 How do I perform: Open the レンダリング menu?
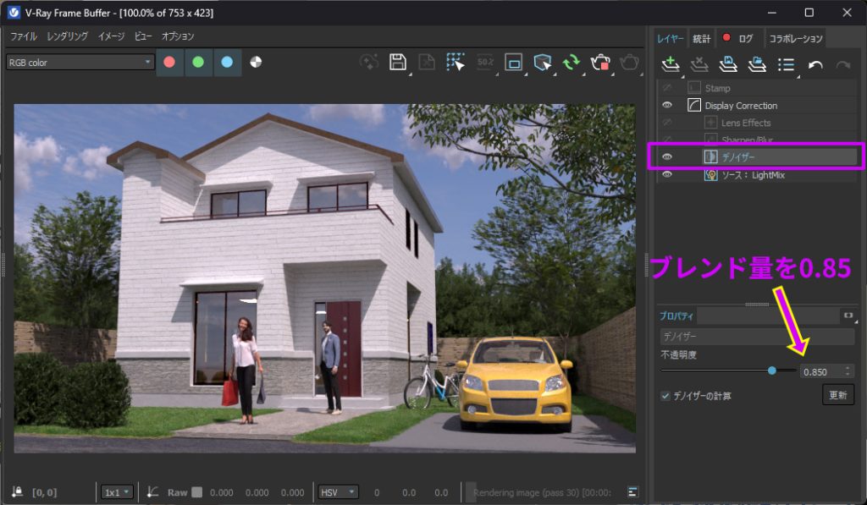click(x=68, y=36)
